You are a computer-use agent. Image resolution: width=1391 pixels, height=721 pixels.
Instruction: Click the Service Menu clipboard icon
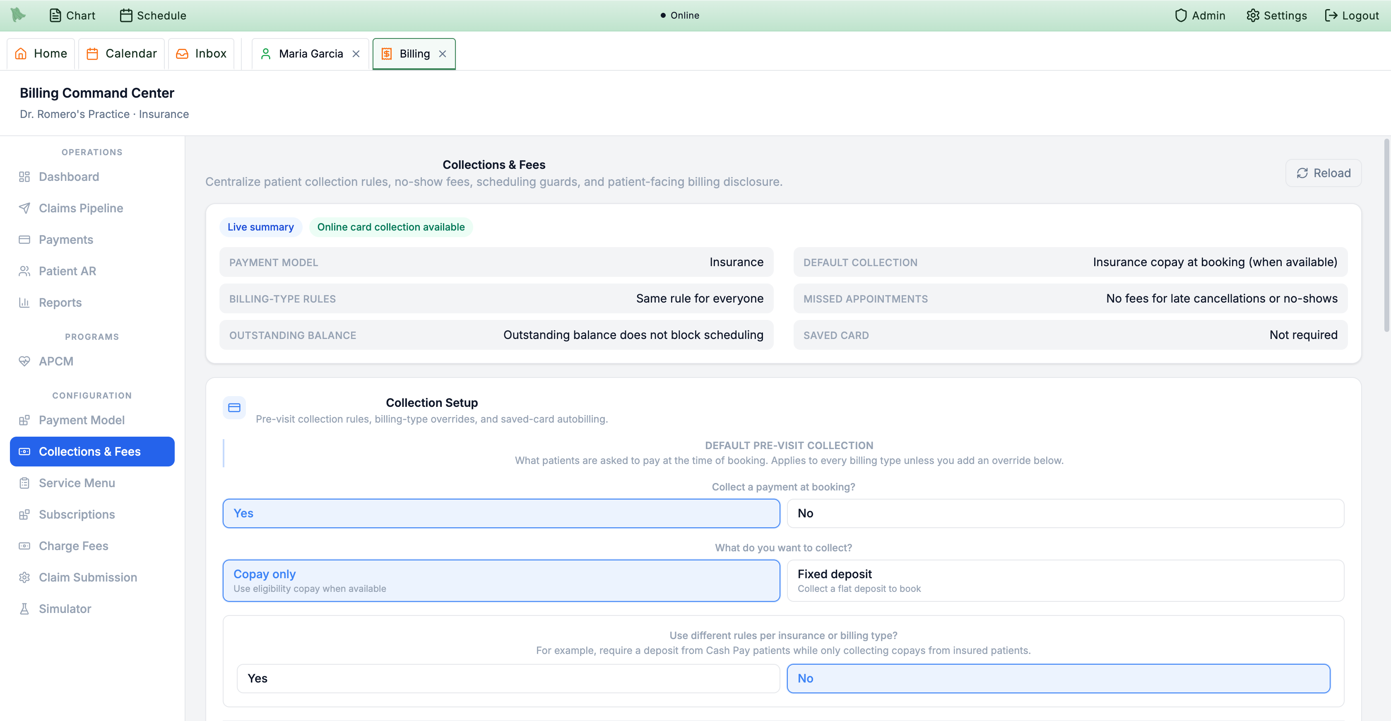(24, 483)
